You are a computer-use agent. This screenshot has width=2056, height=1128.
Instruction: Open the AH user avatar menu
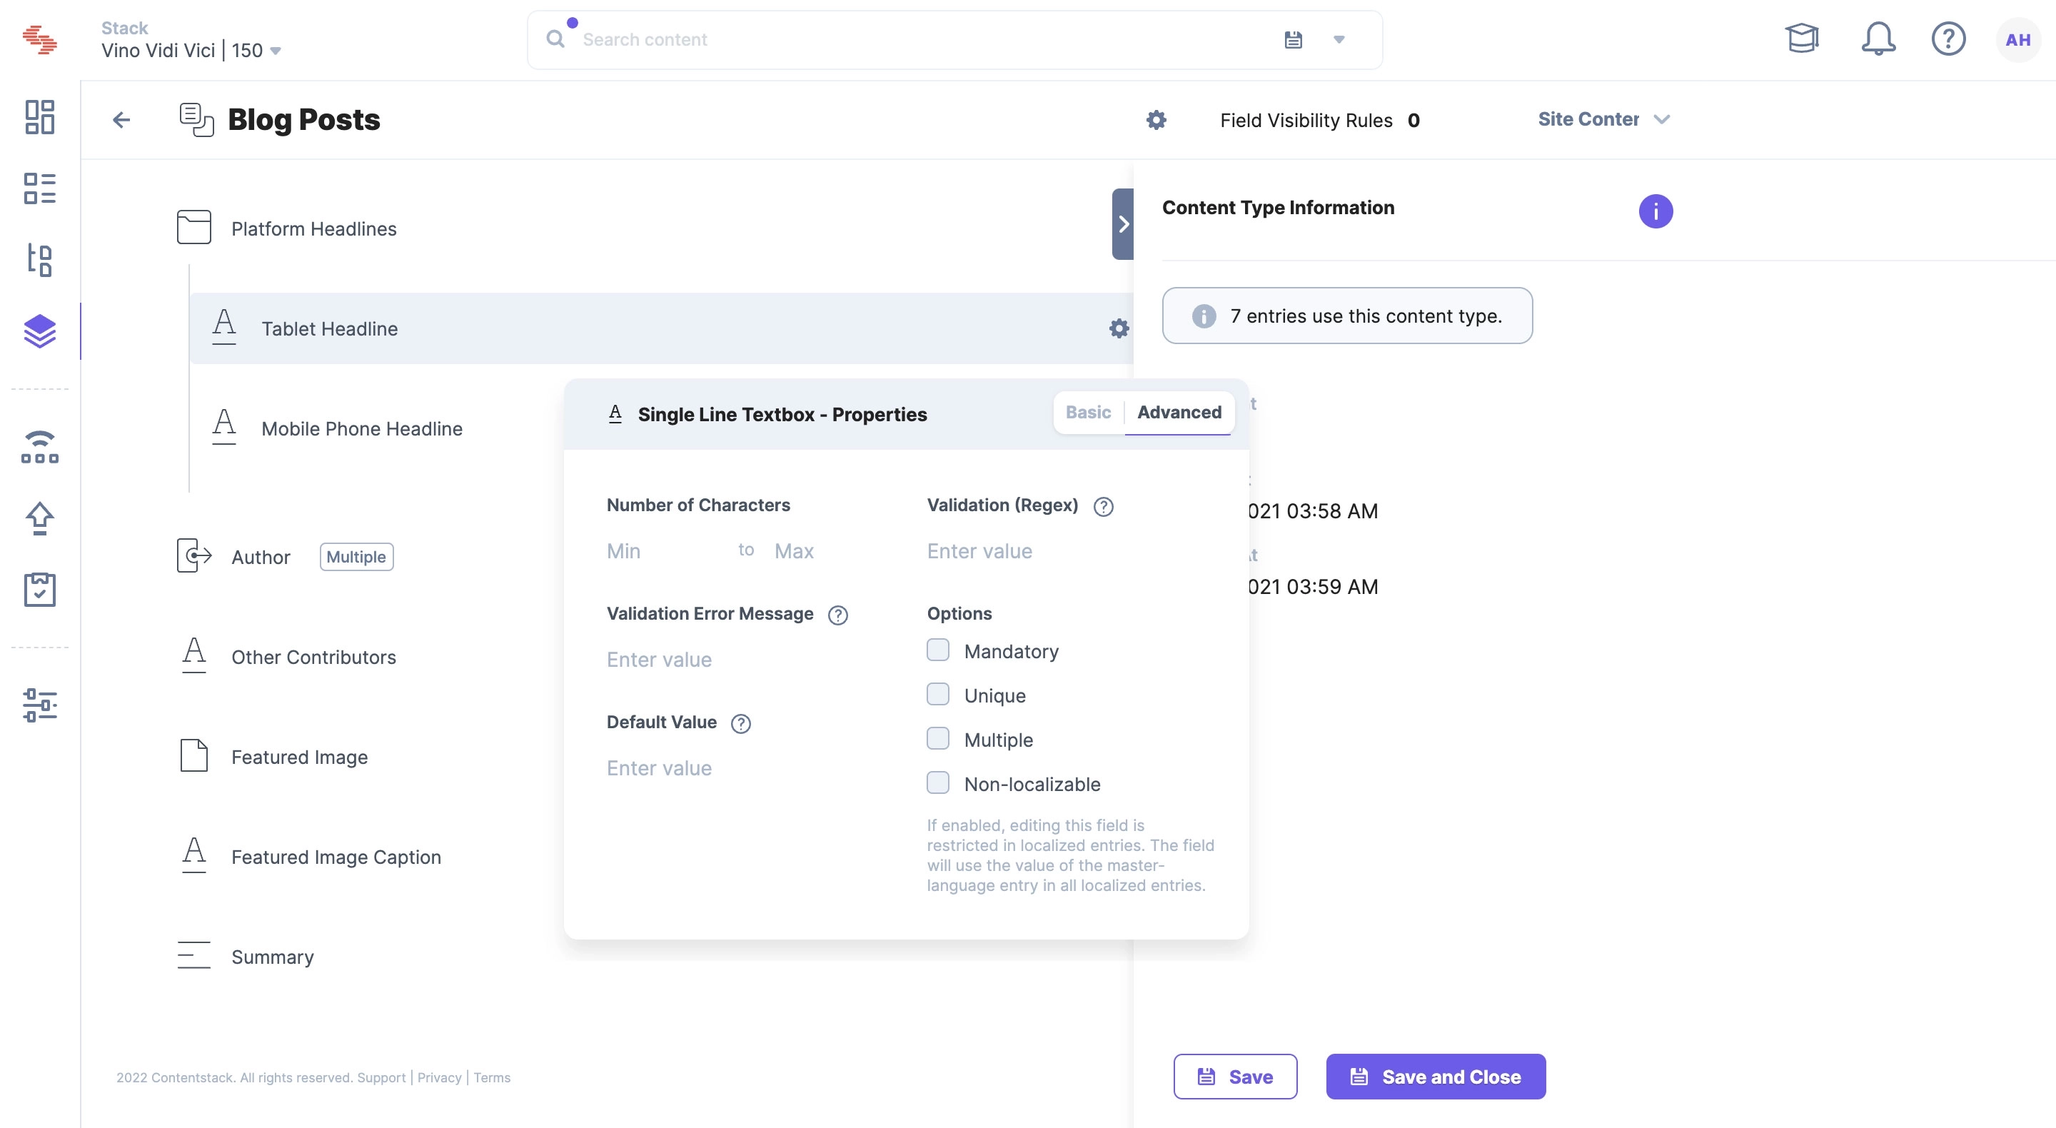pos(2017,39)
